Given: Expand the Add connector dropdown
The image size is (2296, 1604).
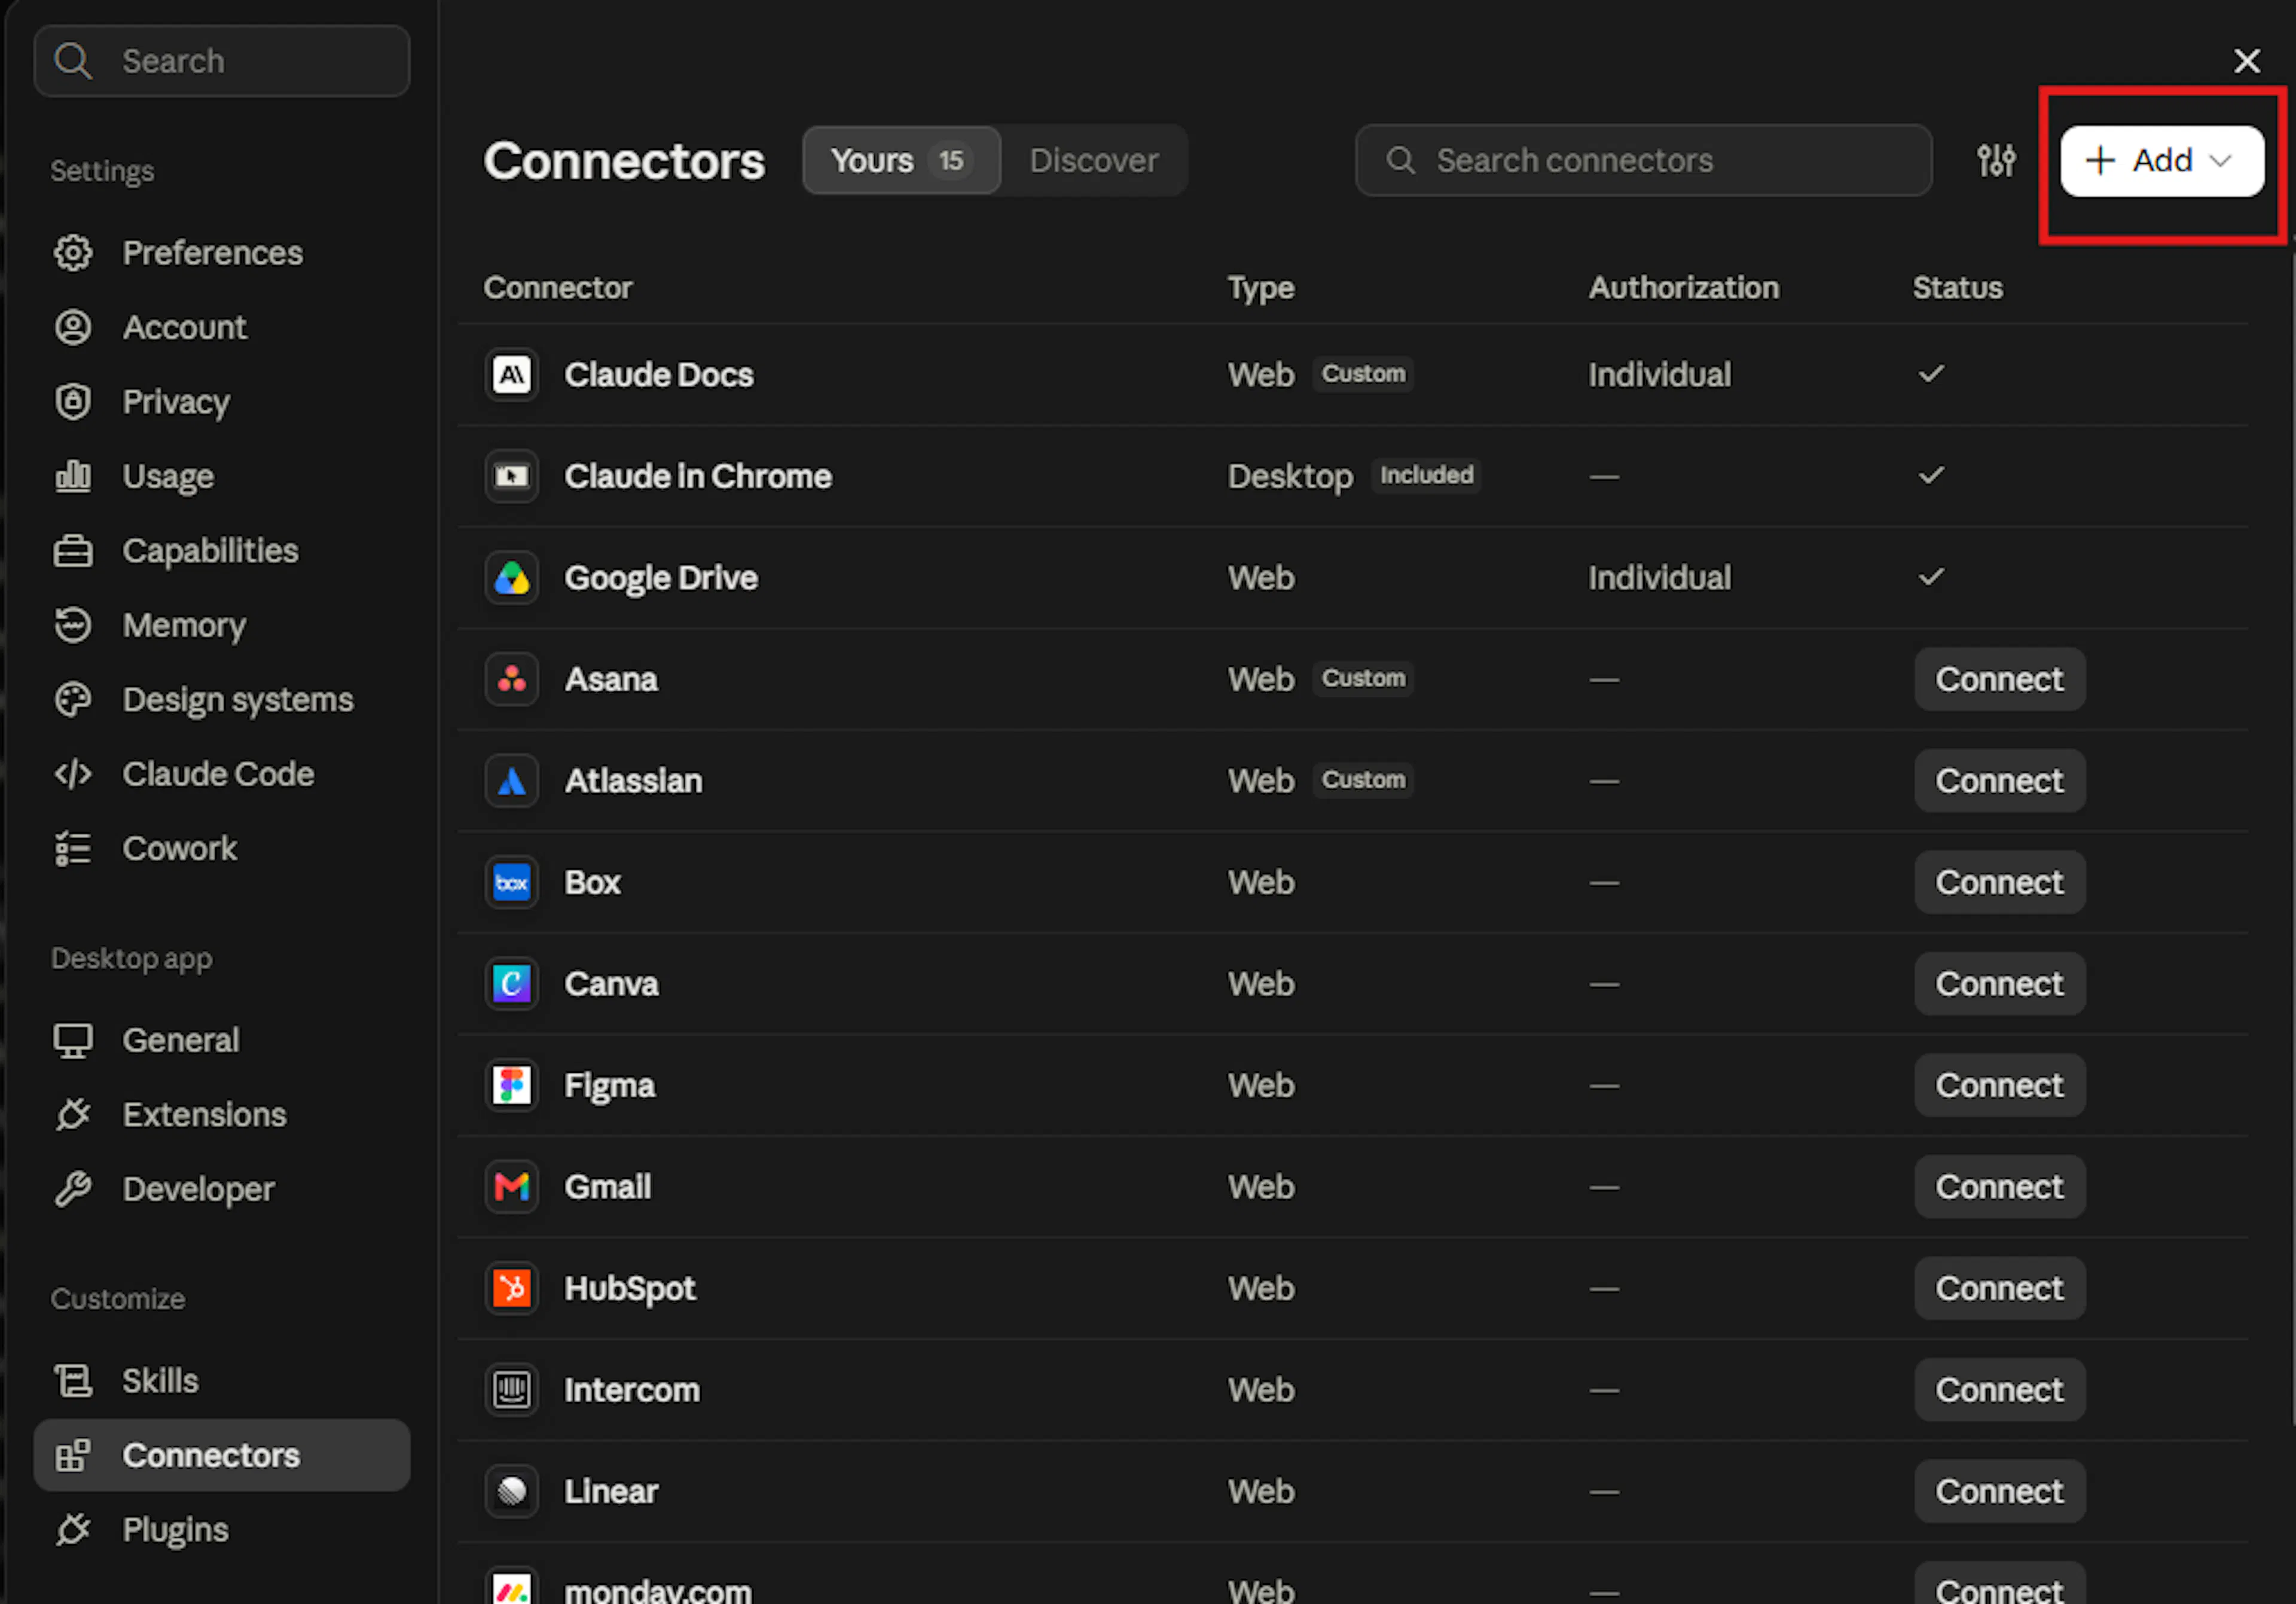Looking at the screenshot, I should 2162,160.
